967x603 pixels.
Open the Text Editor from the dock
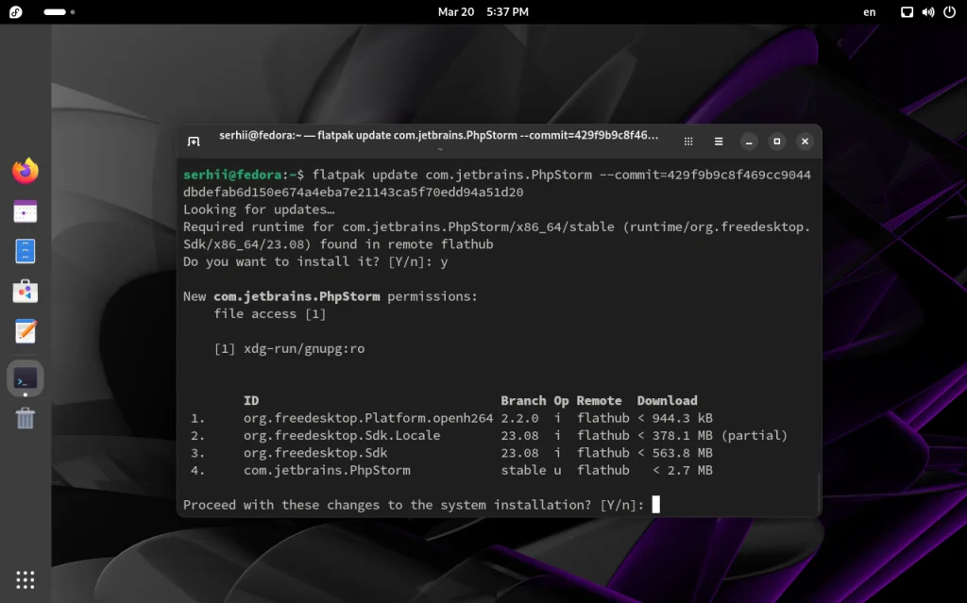[x=25, y=331]
